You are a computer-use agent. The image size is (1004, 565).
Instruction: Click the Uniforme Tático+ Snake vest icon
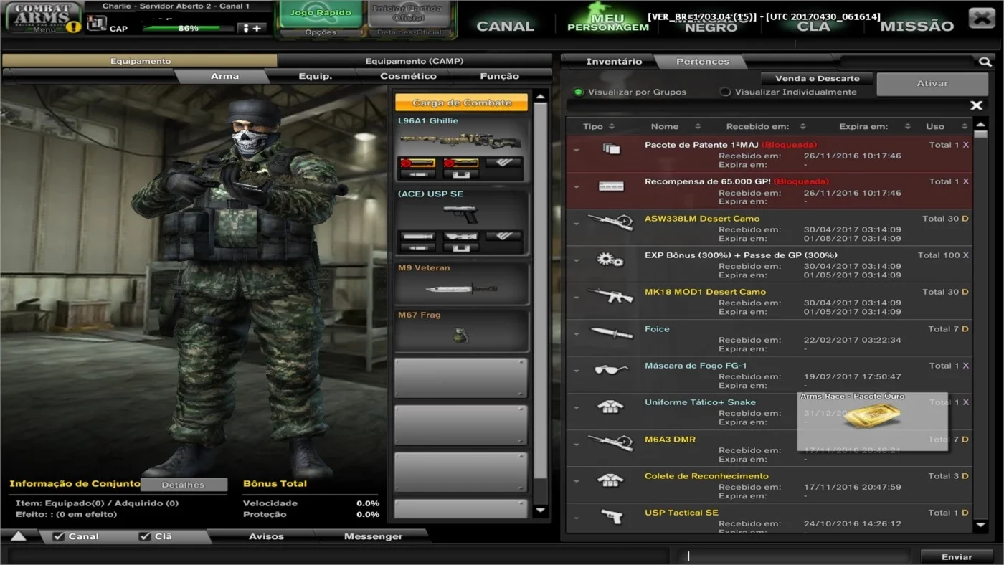(x=610, y=407)
